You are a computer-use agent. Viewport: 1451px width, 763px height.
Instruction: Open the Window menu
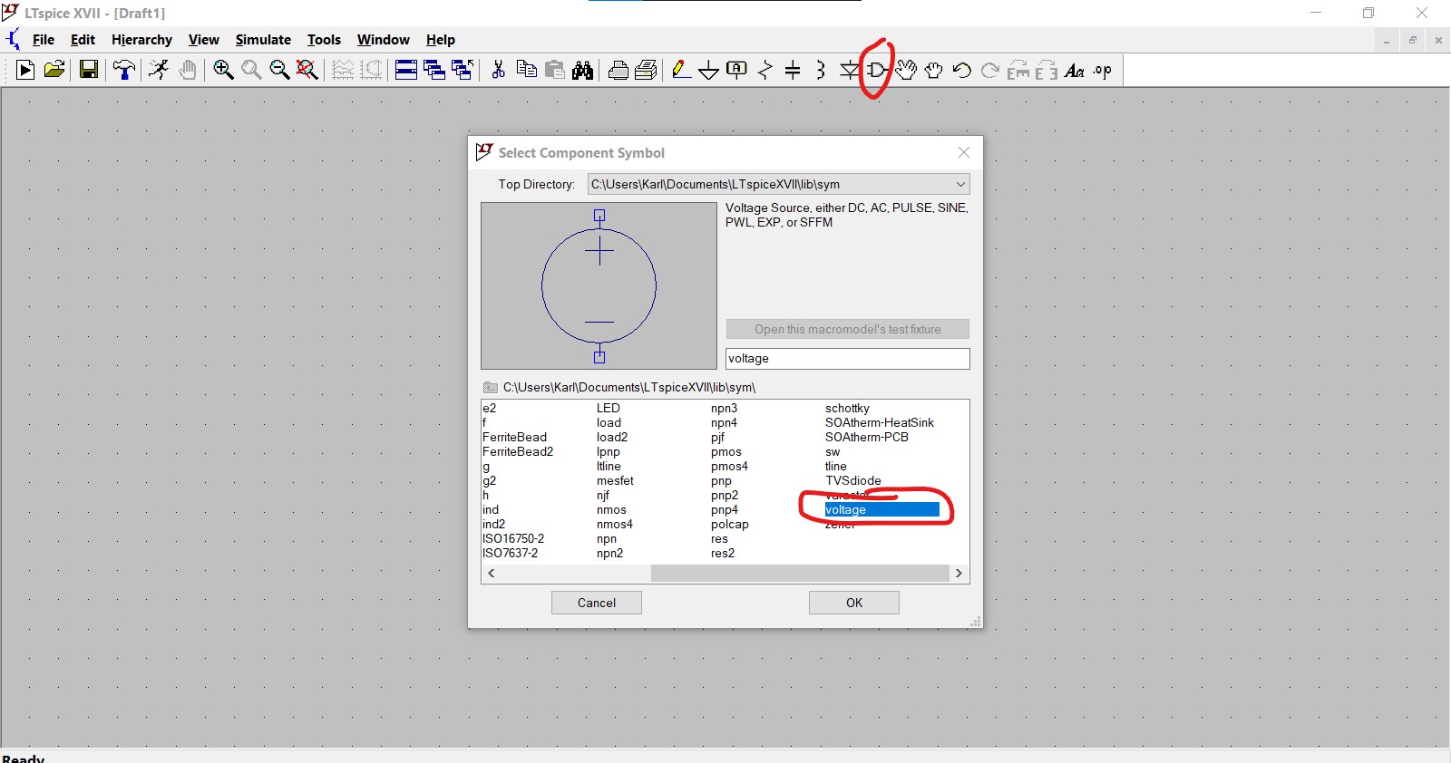(x=384, y=40)
